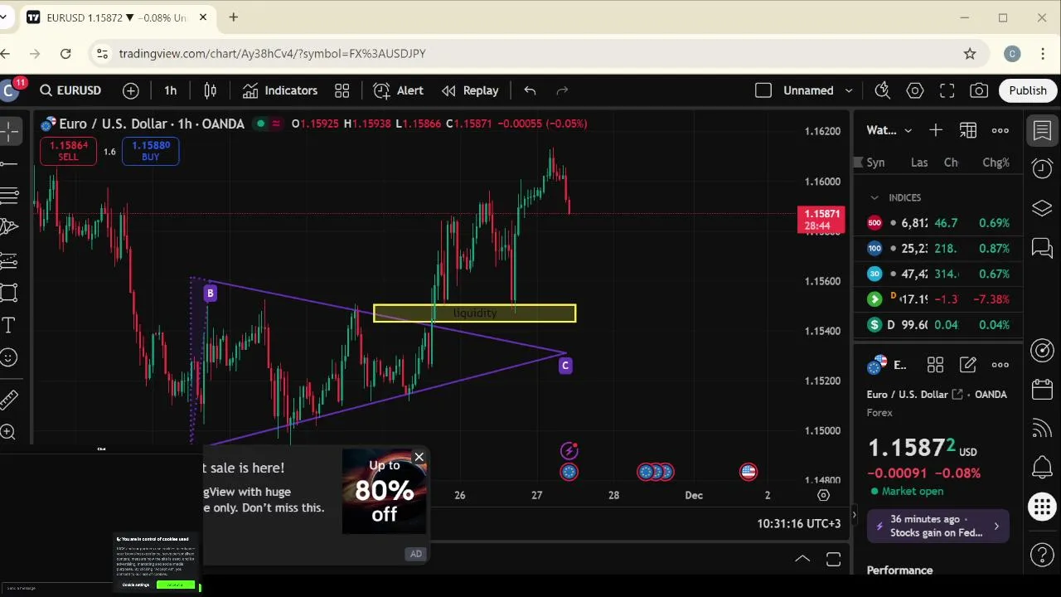Create an Alert

pyautogui.click(x=399, y=90)
